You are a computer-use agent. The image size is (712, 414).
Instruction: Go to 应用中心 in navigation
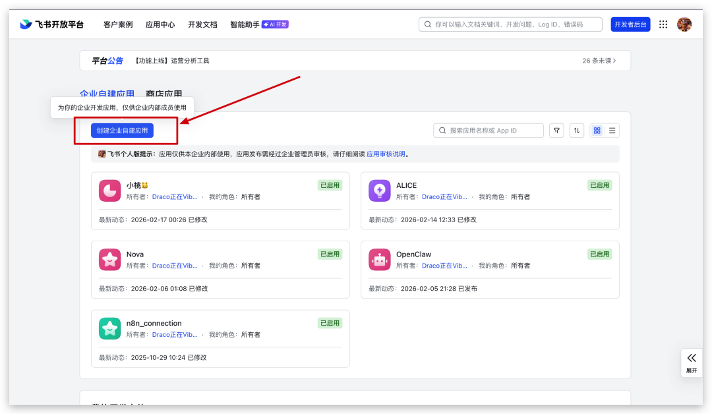point(160,24)
